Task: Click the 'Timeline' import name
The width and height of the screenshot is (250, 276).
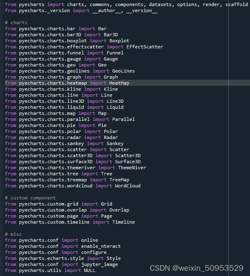Action: [124, 222]
